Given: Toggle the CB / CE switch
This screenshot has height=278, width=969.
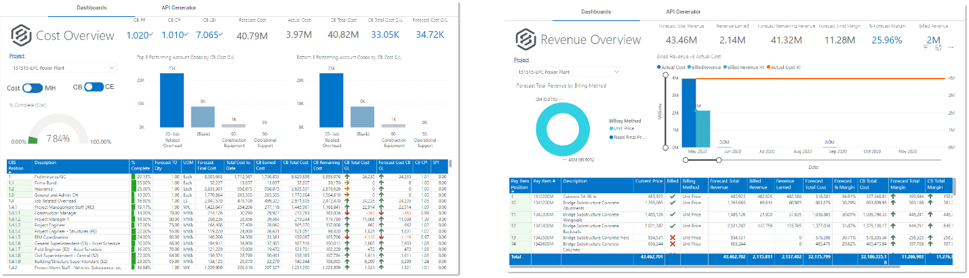Looking at the screenshot, I should pos(94,87).
